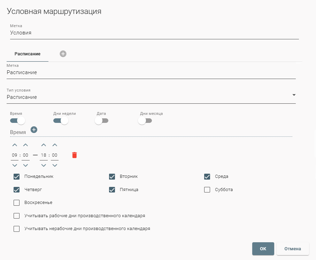Increase the start hour with up arrow
This screenshot has height=260, width=316.
pos(15,145)
